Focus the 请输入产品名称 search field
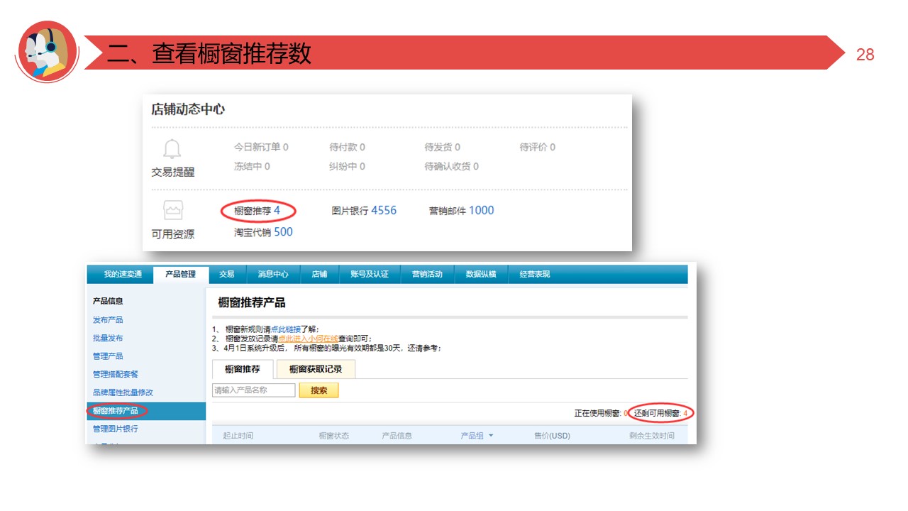Screen dimensions: 908x511 coord(254,390)
